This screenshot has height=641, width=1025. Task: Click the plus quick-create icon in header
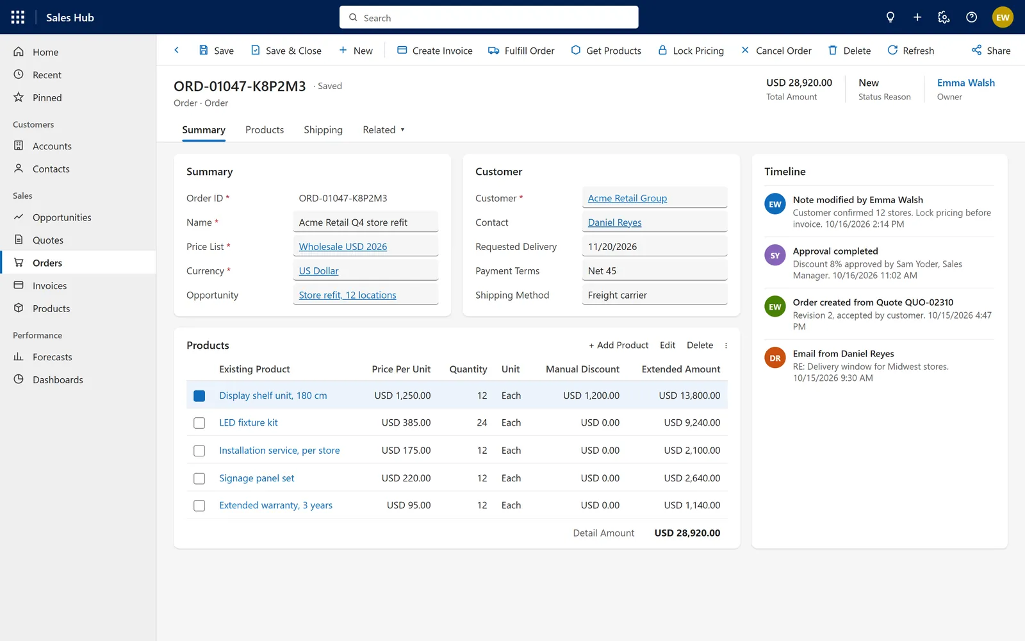tap(917, 17)
